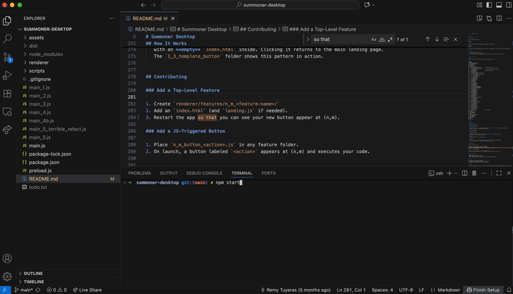The image size is (513, 294).
Task: Click Live Share in status bar
Action: [87, 290]
